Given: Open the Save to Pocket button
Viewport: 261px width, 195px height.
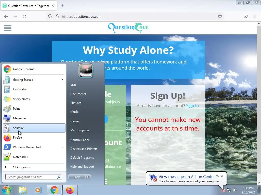Looking at the screenshot, I should tap(246, 16).
